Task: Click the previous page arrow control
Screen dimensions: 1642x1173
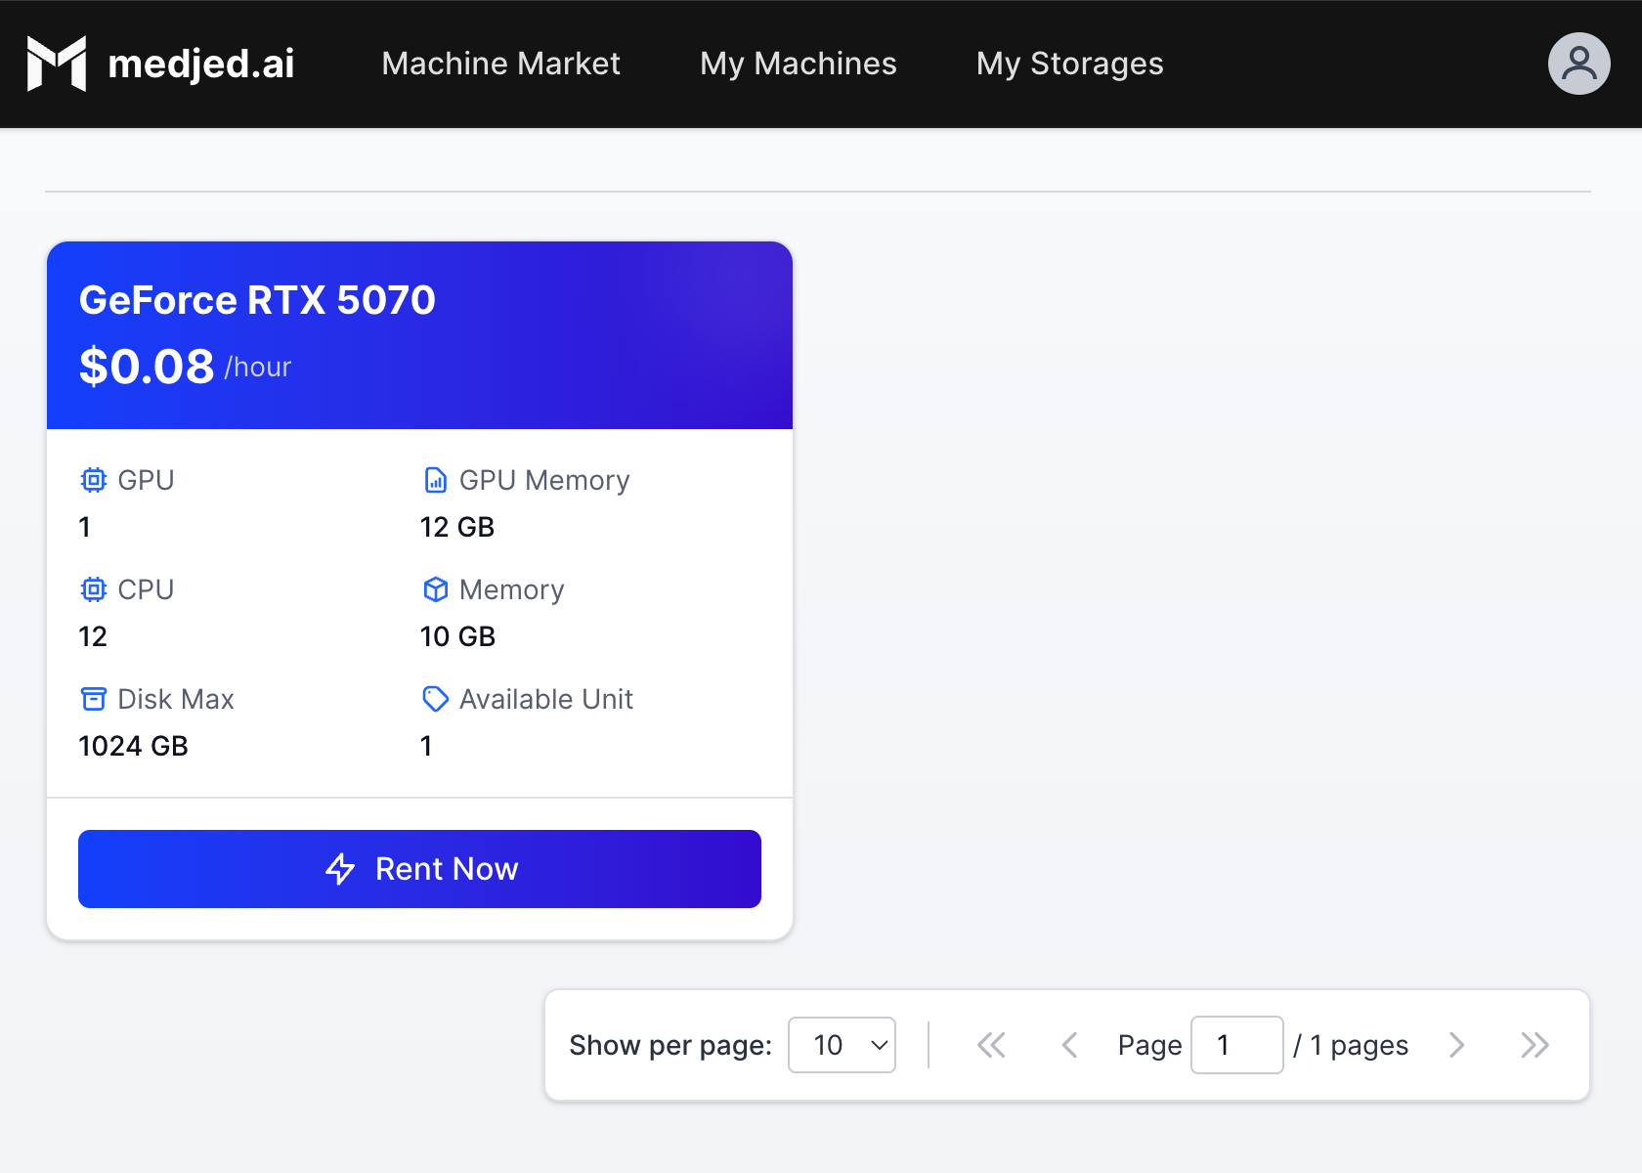Action: point(1069,1044)
